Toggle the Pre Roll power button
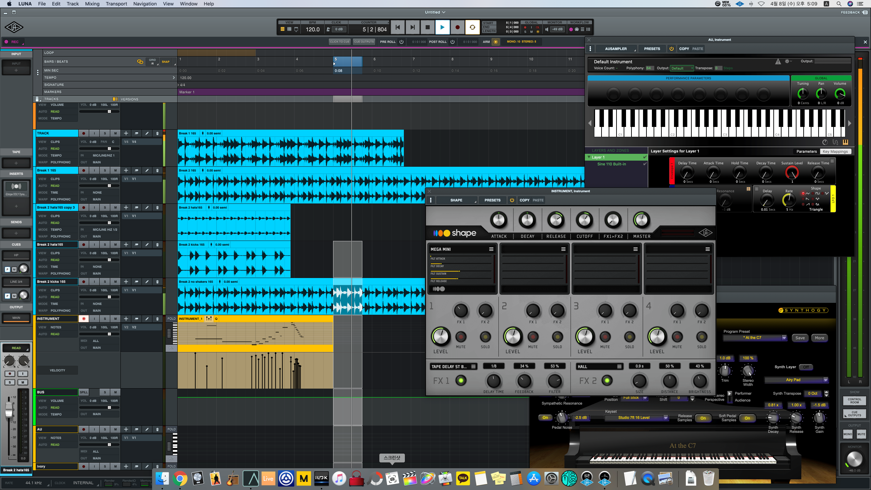This screenshot has width=871, height=490. (401, 42)
